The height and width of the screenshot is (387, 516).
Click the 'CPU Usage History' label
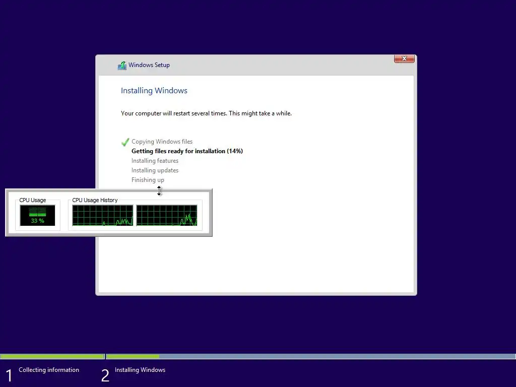click(x=95, y=200)
